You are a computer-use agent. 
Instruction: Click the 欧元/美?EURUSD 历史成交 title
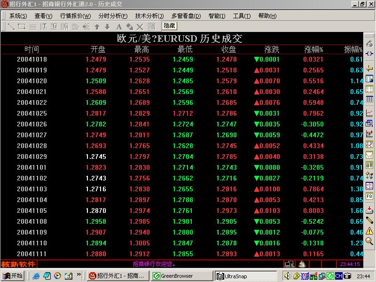pos(180,39)
